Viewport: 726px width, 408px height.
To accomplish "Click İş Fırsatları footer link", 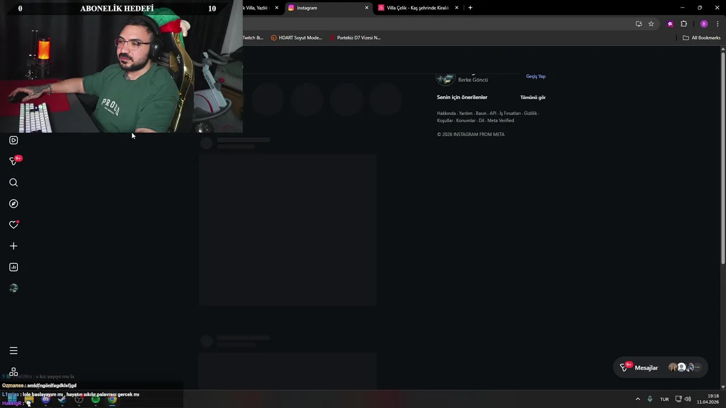I will tap(510, 113).
